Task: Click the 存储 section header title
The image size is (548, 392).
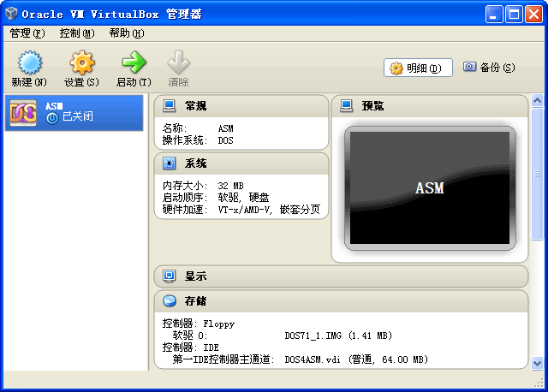Action: click(x=196, y=300)
